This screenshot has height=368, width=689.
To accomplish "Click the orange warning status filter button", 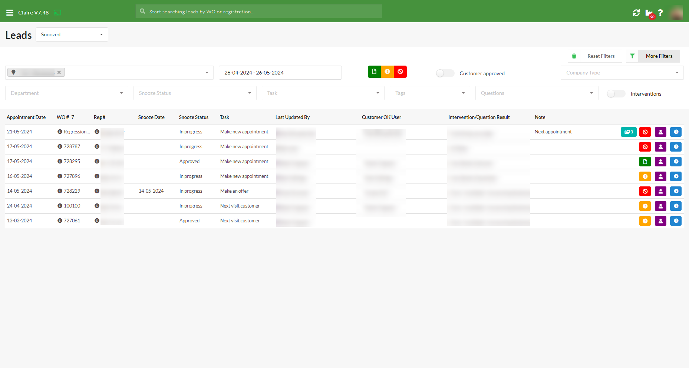I will 387,72.
